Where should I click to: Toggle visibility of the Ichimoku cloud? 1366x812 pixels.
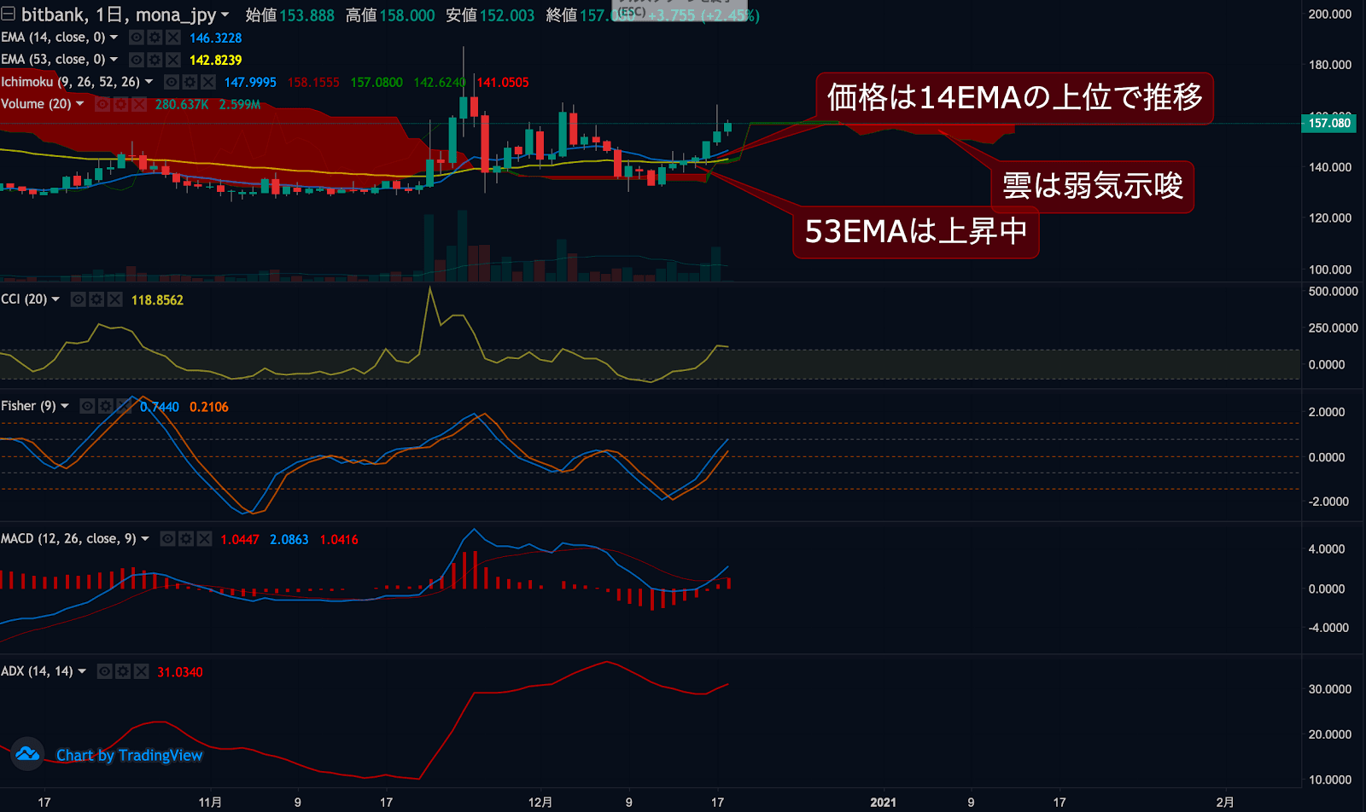coord(172,83)
